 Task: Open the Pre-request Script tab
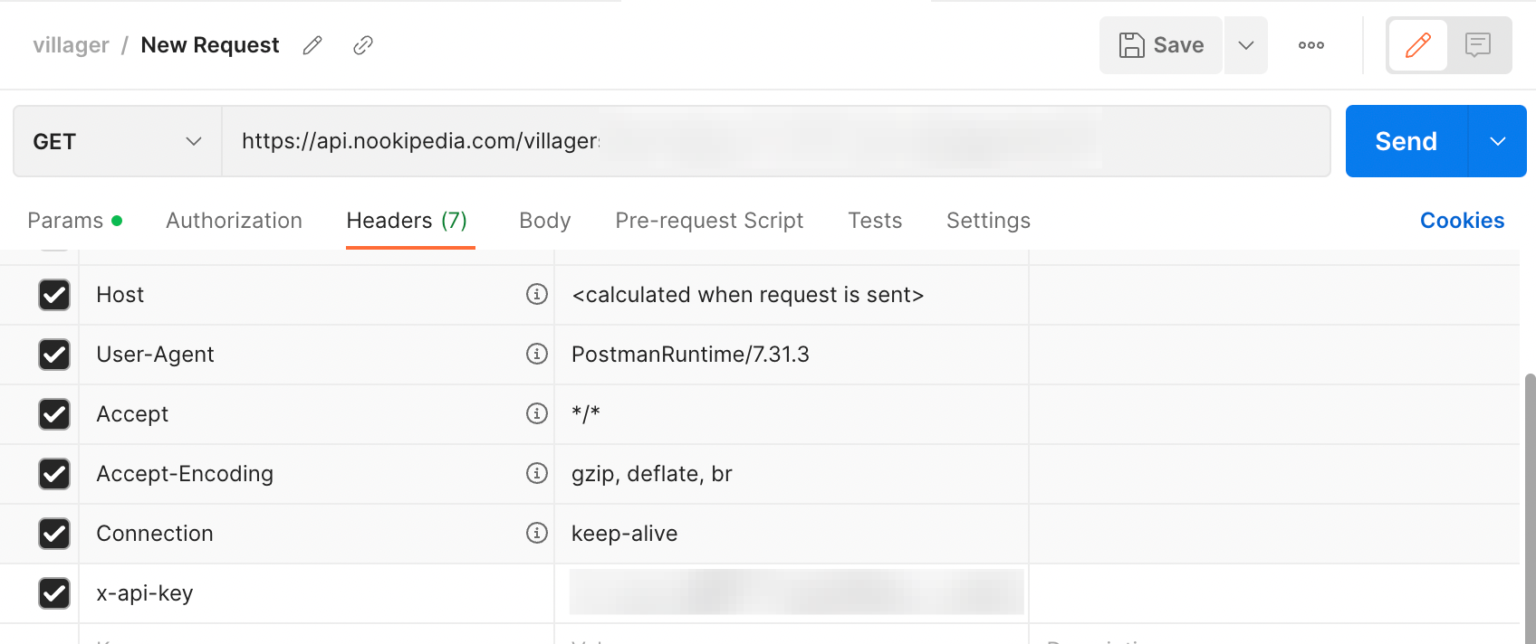(x=709, y=221)
